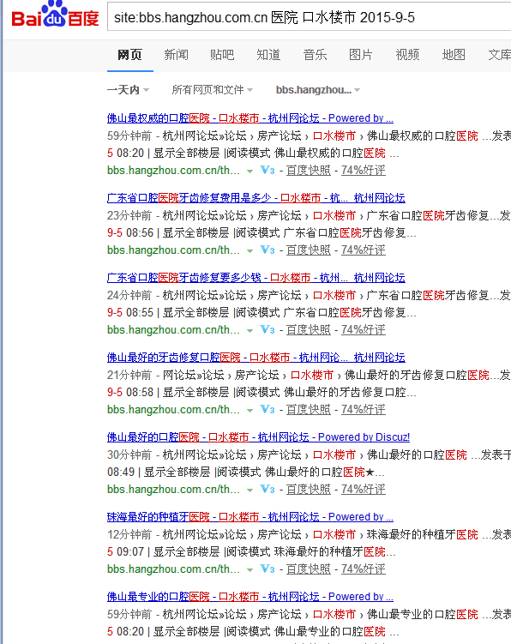The width and height of the screenshot is (511, 644).
Task: Click 杭州网论坛 link after 牙齿修复费用是多少 title
Action: [379, 198]
